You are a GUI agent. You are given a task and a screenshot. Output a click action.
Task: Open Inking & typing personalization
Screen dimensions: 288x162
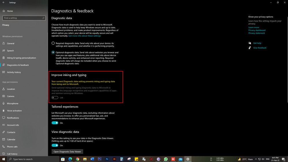tap(22, 58)
